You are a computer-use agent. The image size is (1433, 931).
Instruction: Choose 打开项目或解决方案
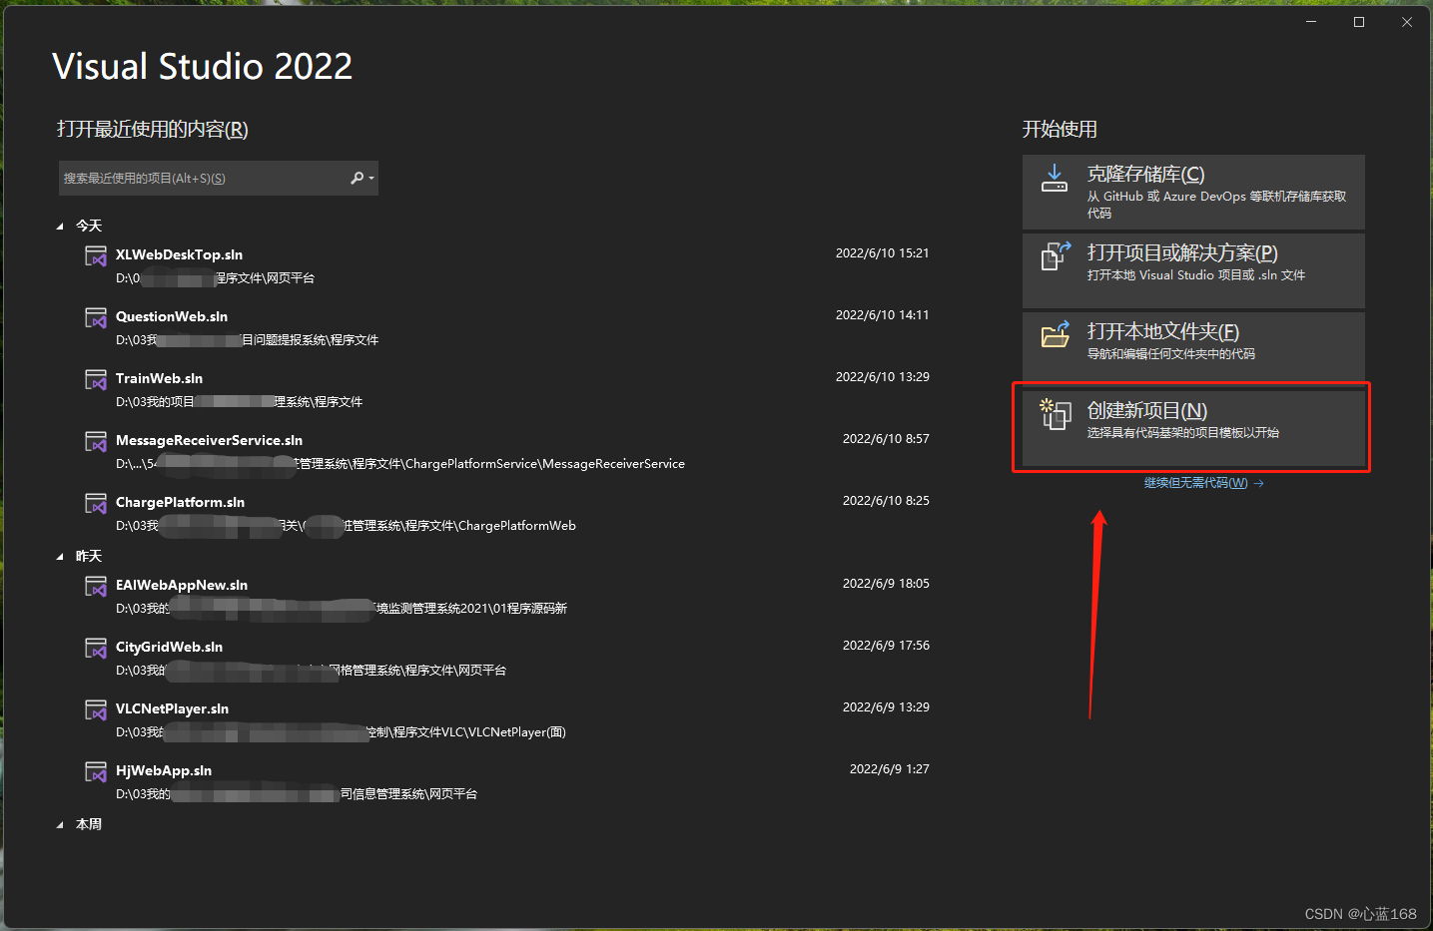pos(1193,270)
